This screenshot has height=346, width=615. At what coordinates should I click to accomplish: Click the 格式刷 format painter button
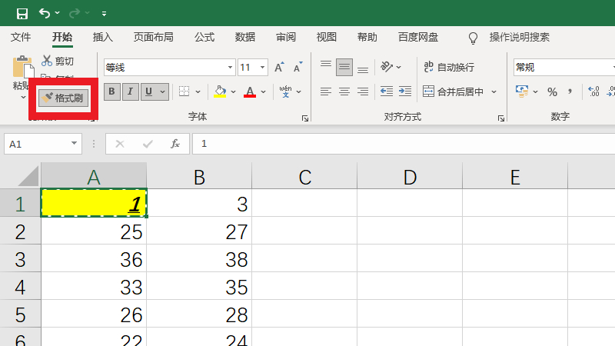click(63, 98)
